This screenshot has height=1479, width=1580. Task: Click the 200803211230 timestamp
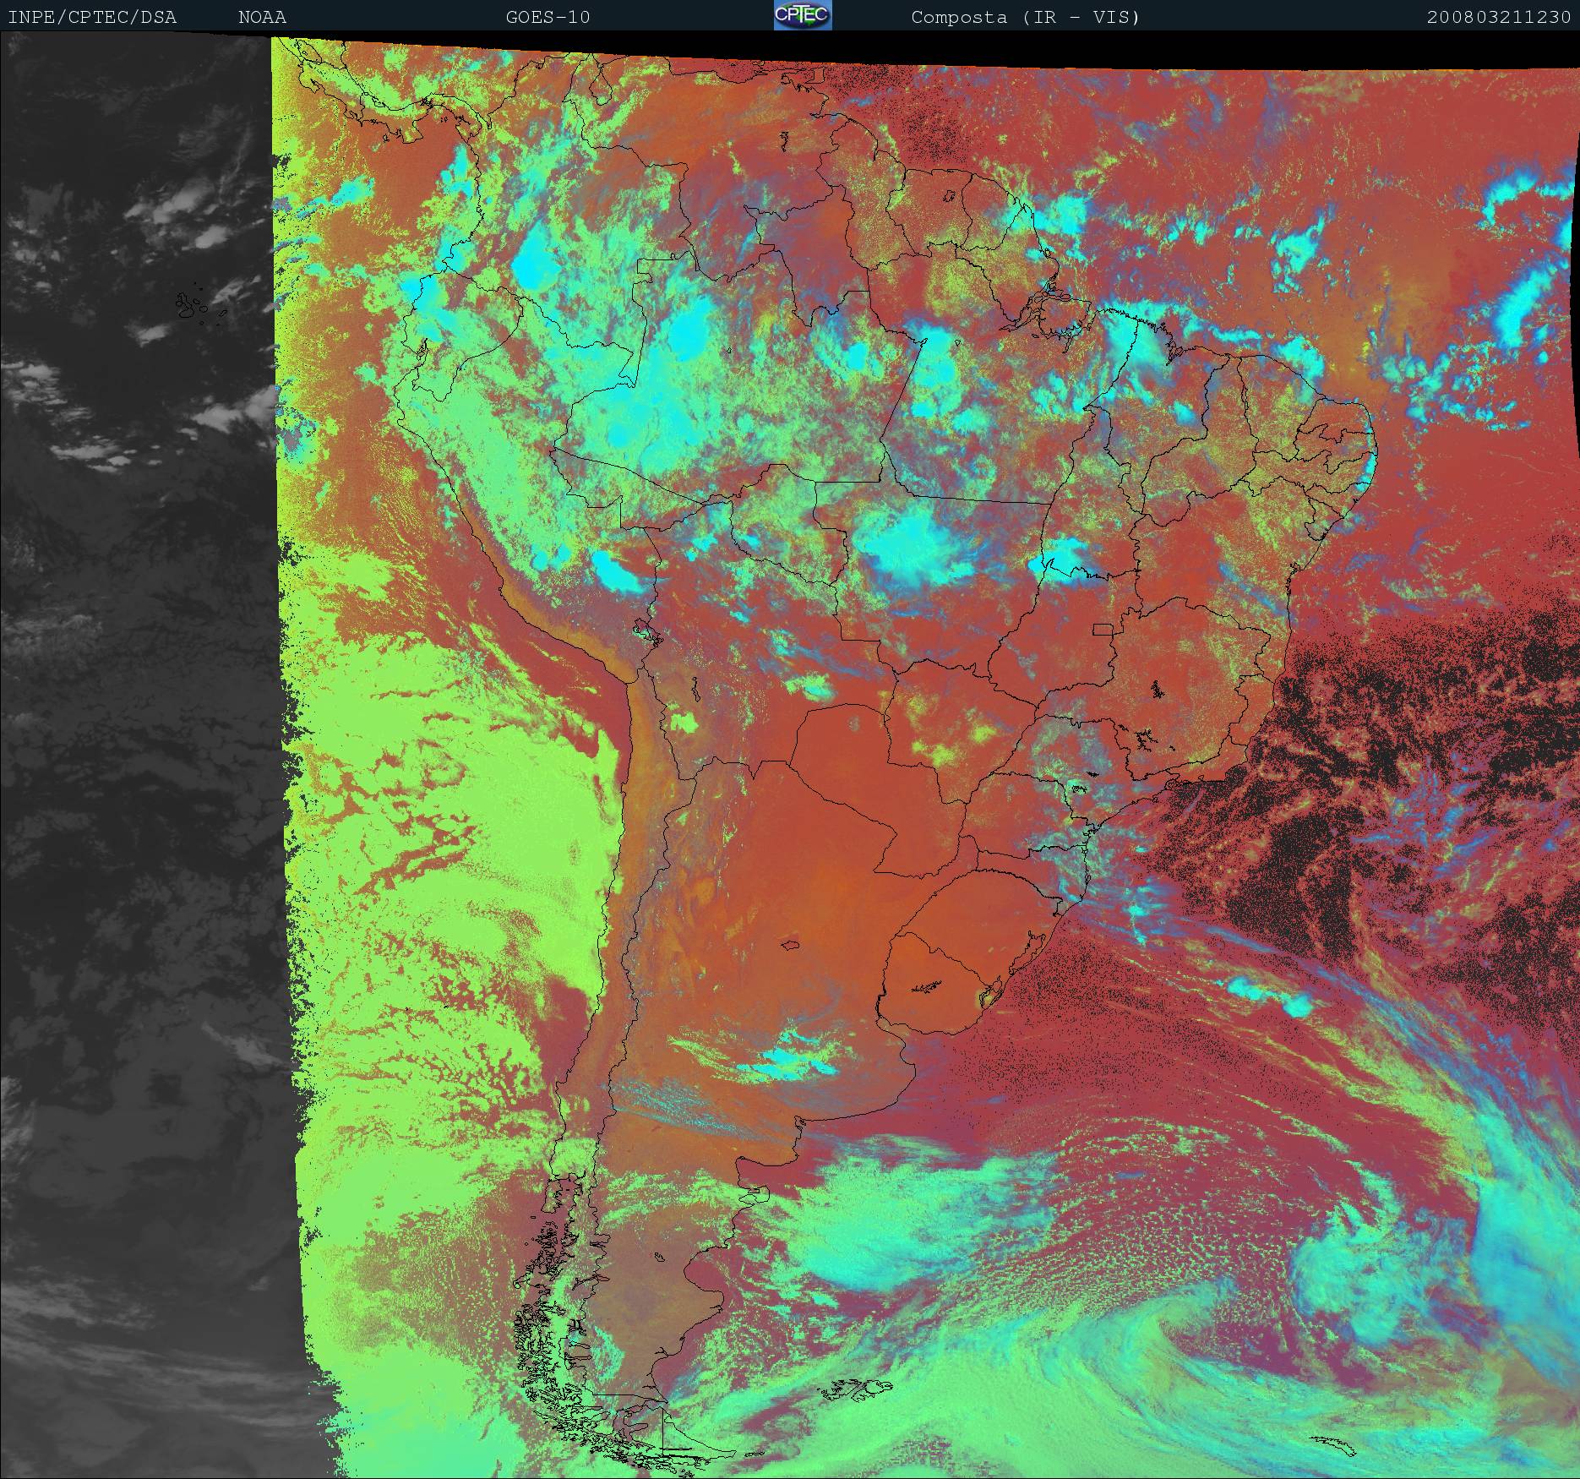(x=1498, y=17)
